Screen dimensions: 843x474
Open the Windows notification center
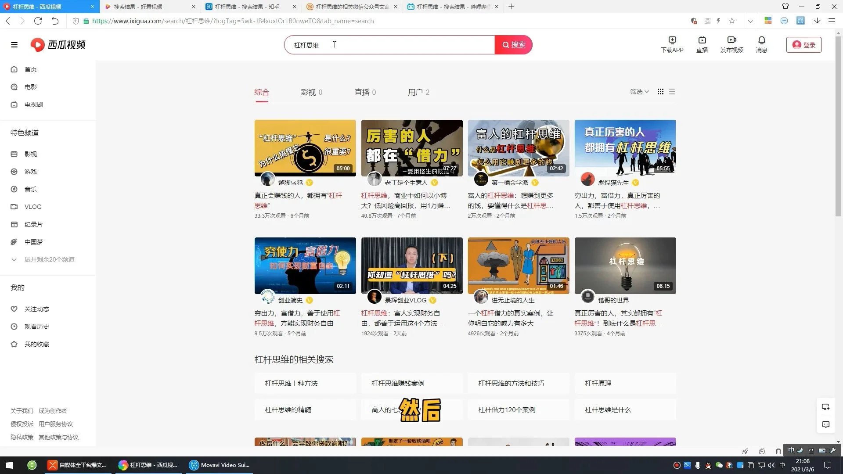828,465
